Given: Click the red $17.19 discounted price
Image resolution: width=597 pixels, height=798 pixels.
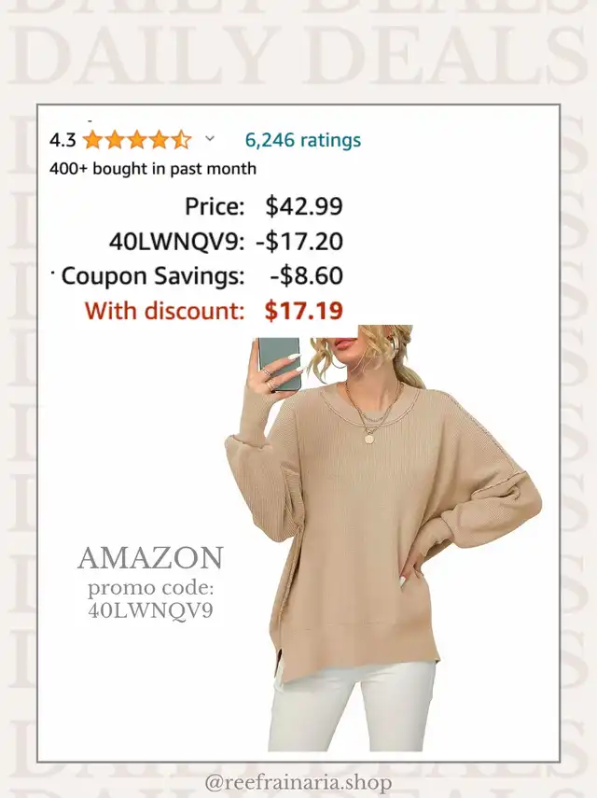Looking at the screenshot, I should [303, 311].
